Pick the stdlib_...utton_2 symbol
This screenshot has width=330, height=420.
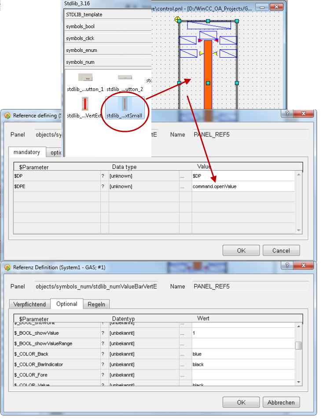point(125,77)
